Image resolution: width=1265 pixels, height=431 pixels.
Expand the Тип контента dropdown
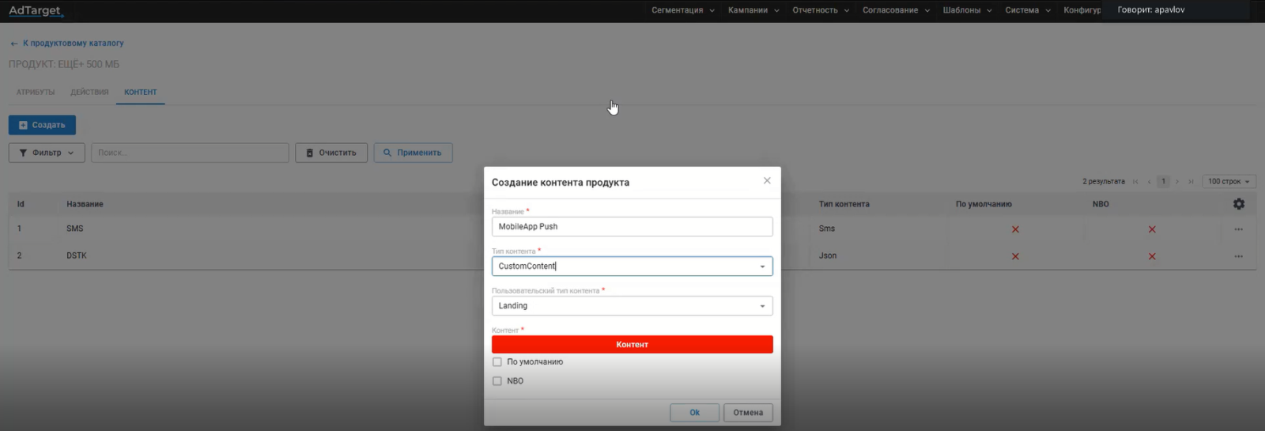(x=762, y=267)
